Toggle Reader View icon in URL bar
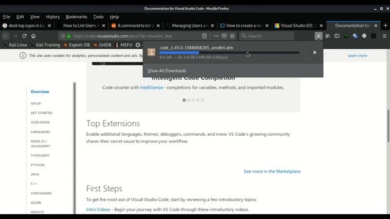Viewport: 390px width, 219px height. click(204, 36)
